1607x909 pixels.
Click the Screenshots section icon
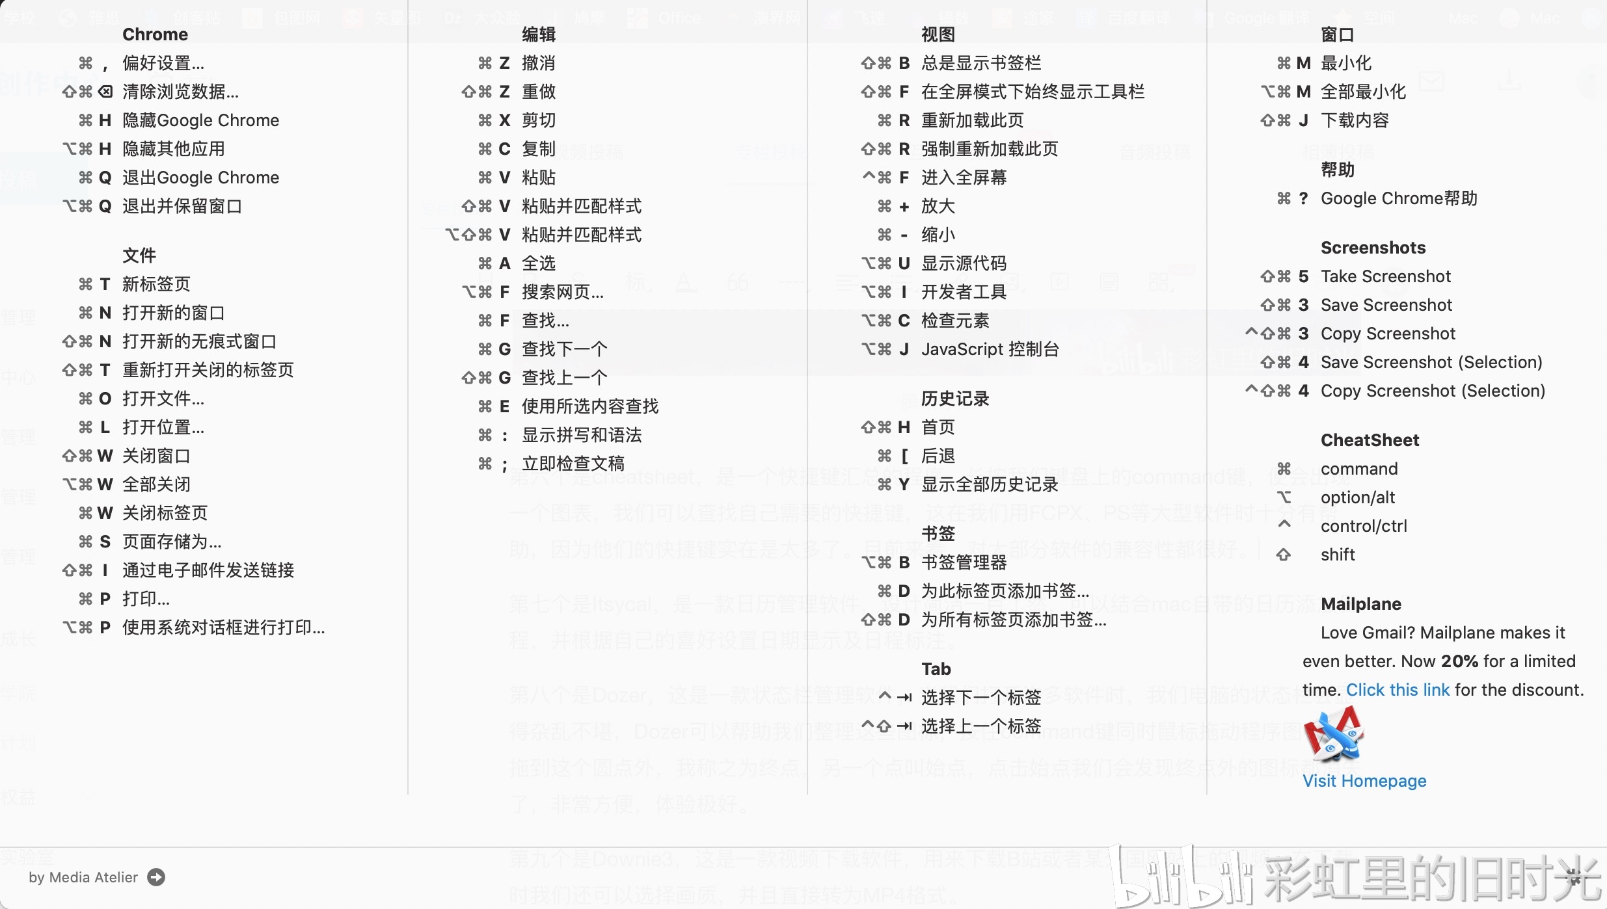(x=1373, y=247)
